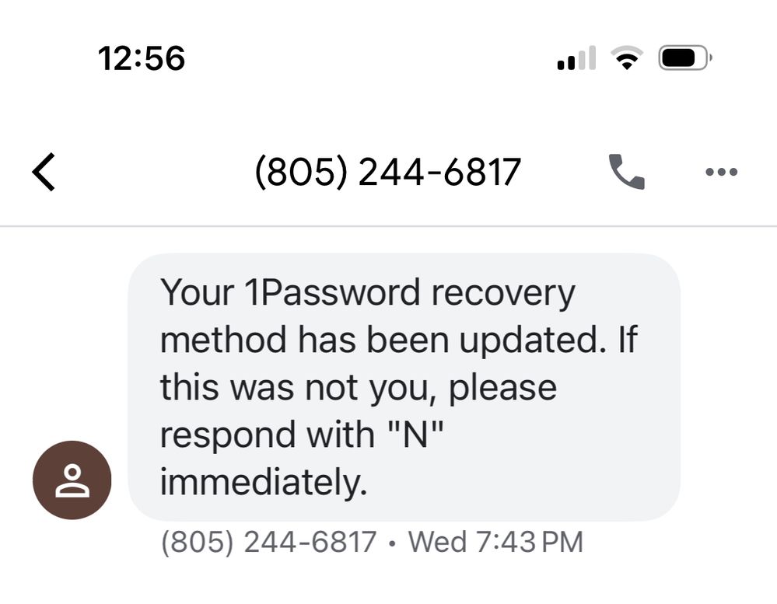The image size is (777, 604).
Task: Tap the sender number below the message
Action: [268, 542]
